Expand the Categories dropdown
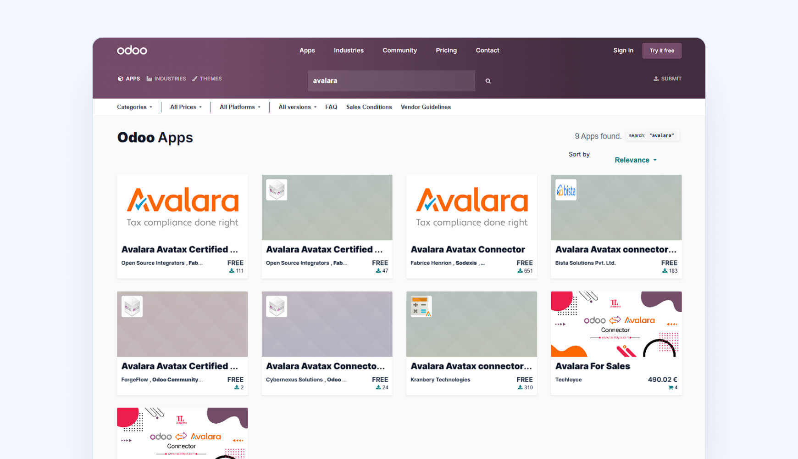 (x=134, y=107)
